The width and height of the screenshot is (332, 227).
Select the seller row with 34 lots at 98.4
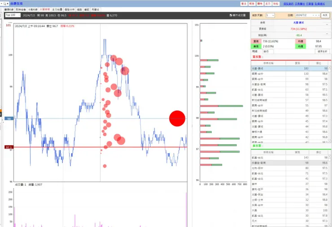[289, 195]
